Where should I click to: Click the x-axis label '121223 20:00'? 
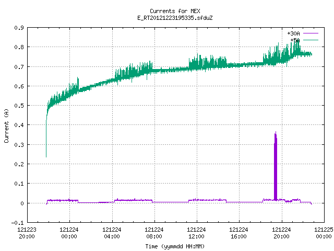tap(27, 233)
